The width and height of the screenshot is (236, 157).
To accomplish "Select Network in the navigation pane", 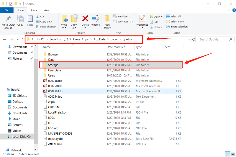I will coord(14,150).
